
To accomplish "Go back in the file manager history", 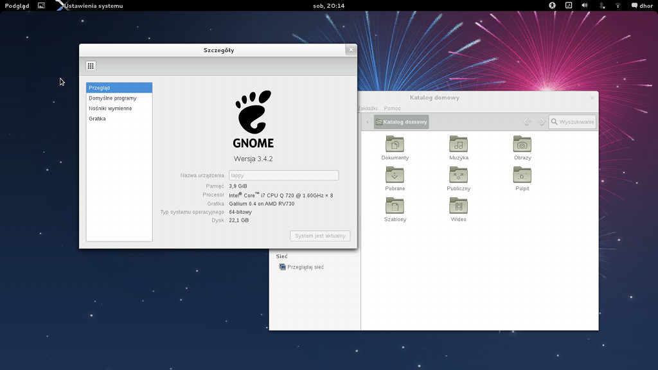I will tap(528, 121).
